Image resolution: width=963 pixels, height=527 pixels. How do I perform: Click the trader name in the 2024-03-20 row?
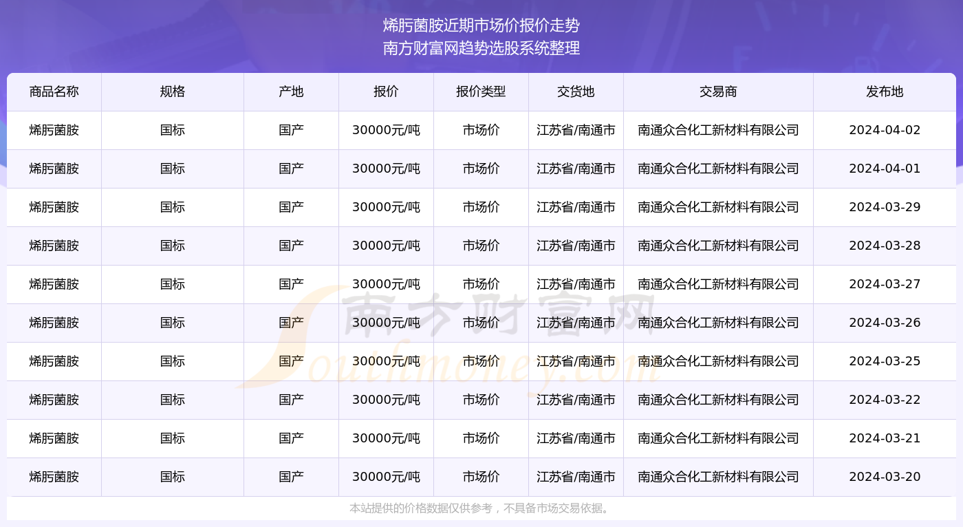tap(718, 477)
